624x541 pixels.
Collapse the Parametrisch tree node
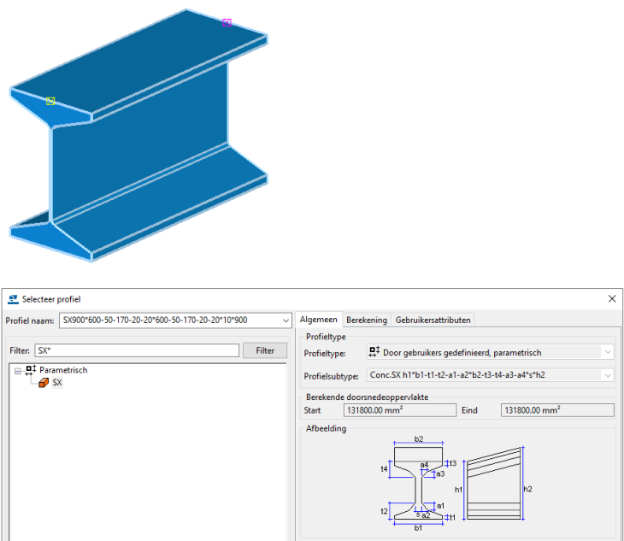pyautogui.click(x=18, y=370)
